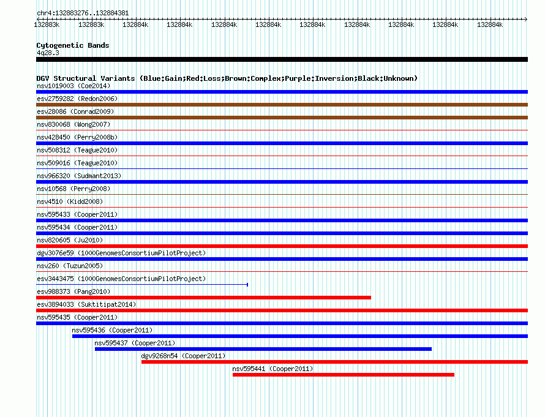Click the blue bar under nsv595434
The image size is (545, 417).
click(x=282, y=233)
